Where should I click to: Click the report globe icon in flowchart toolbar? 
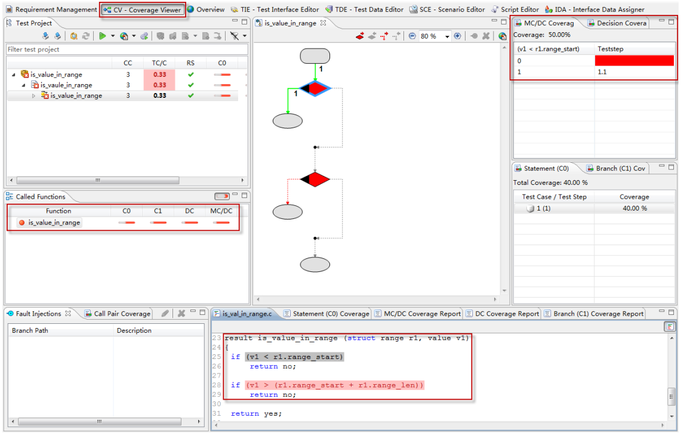coord(503,36)
